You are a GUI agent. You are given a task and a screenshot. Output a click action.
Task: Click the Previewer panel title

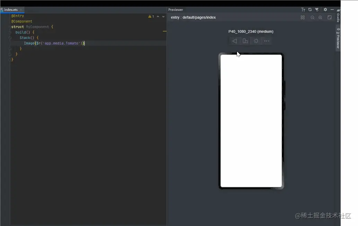[176, 10]
